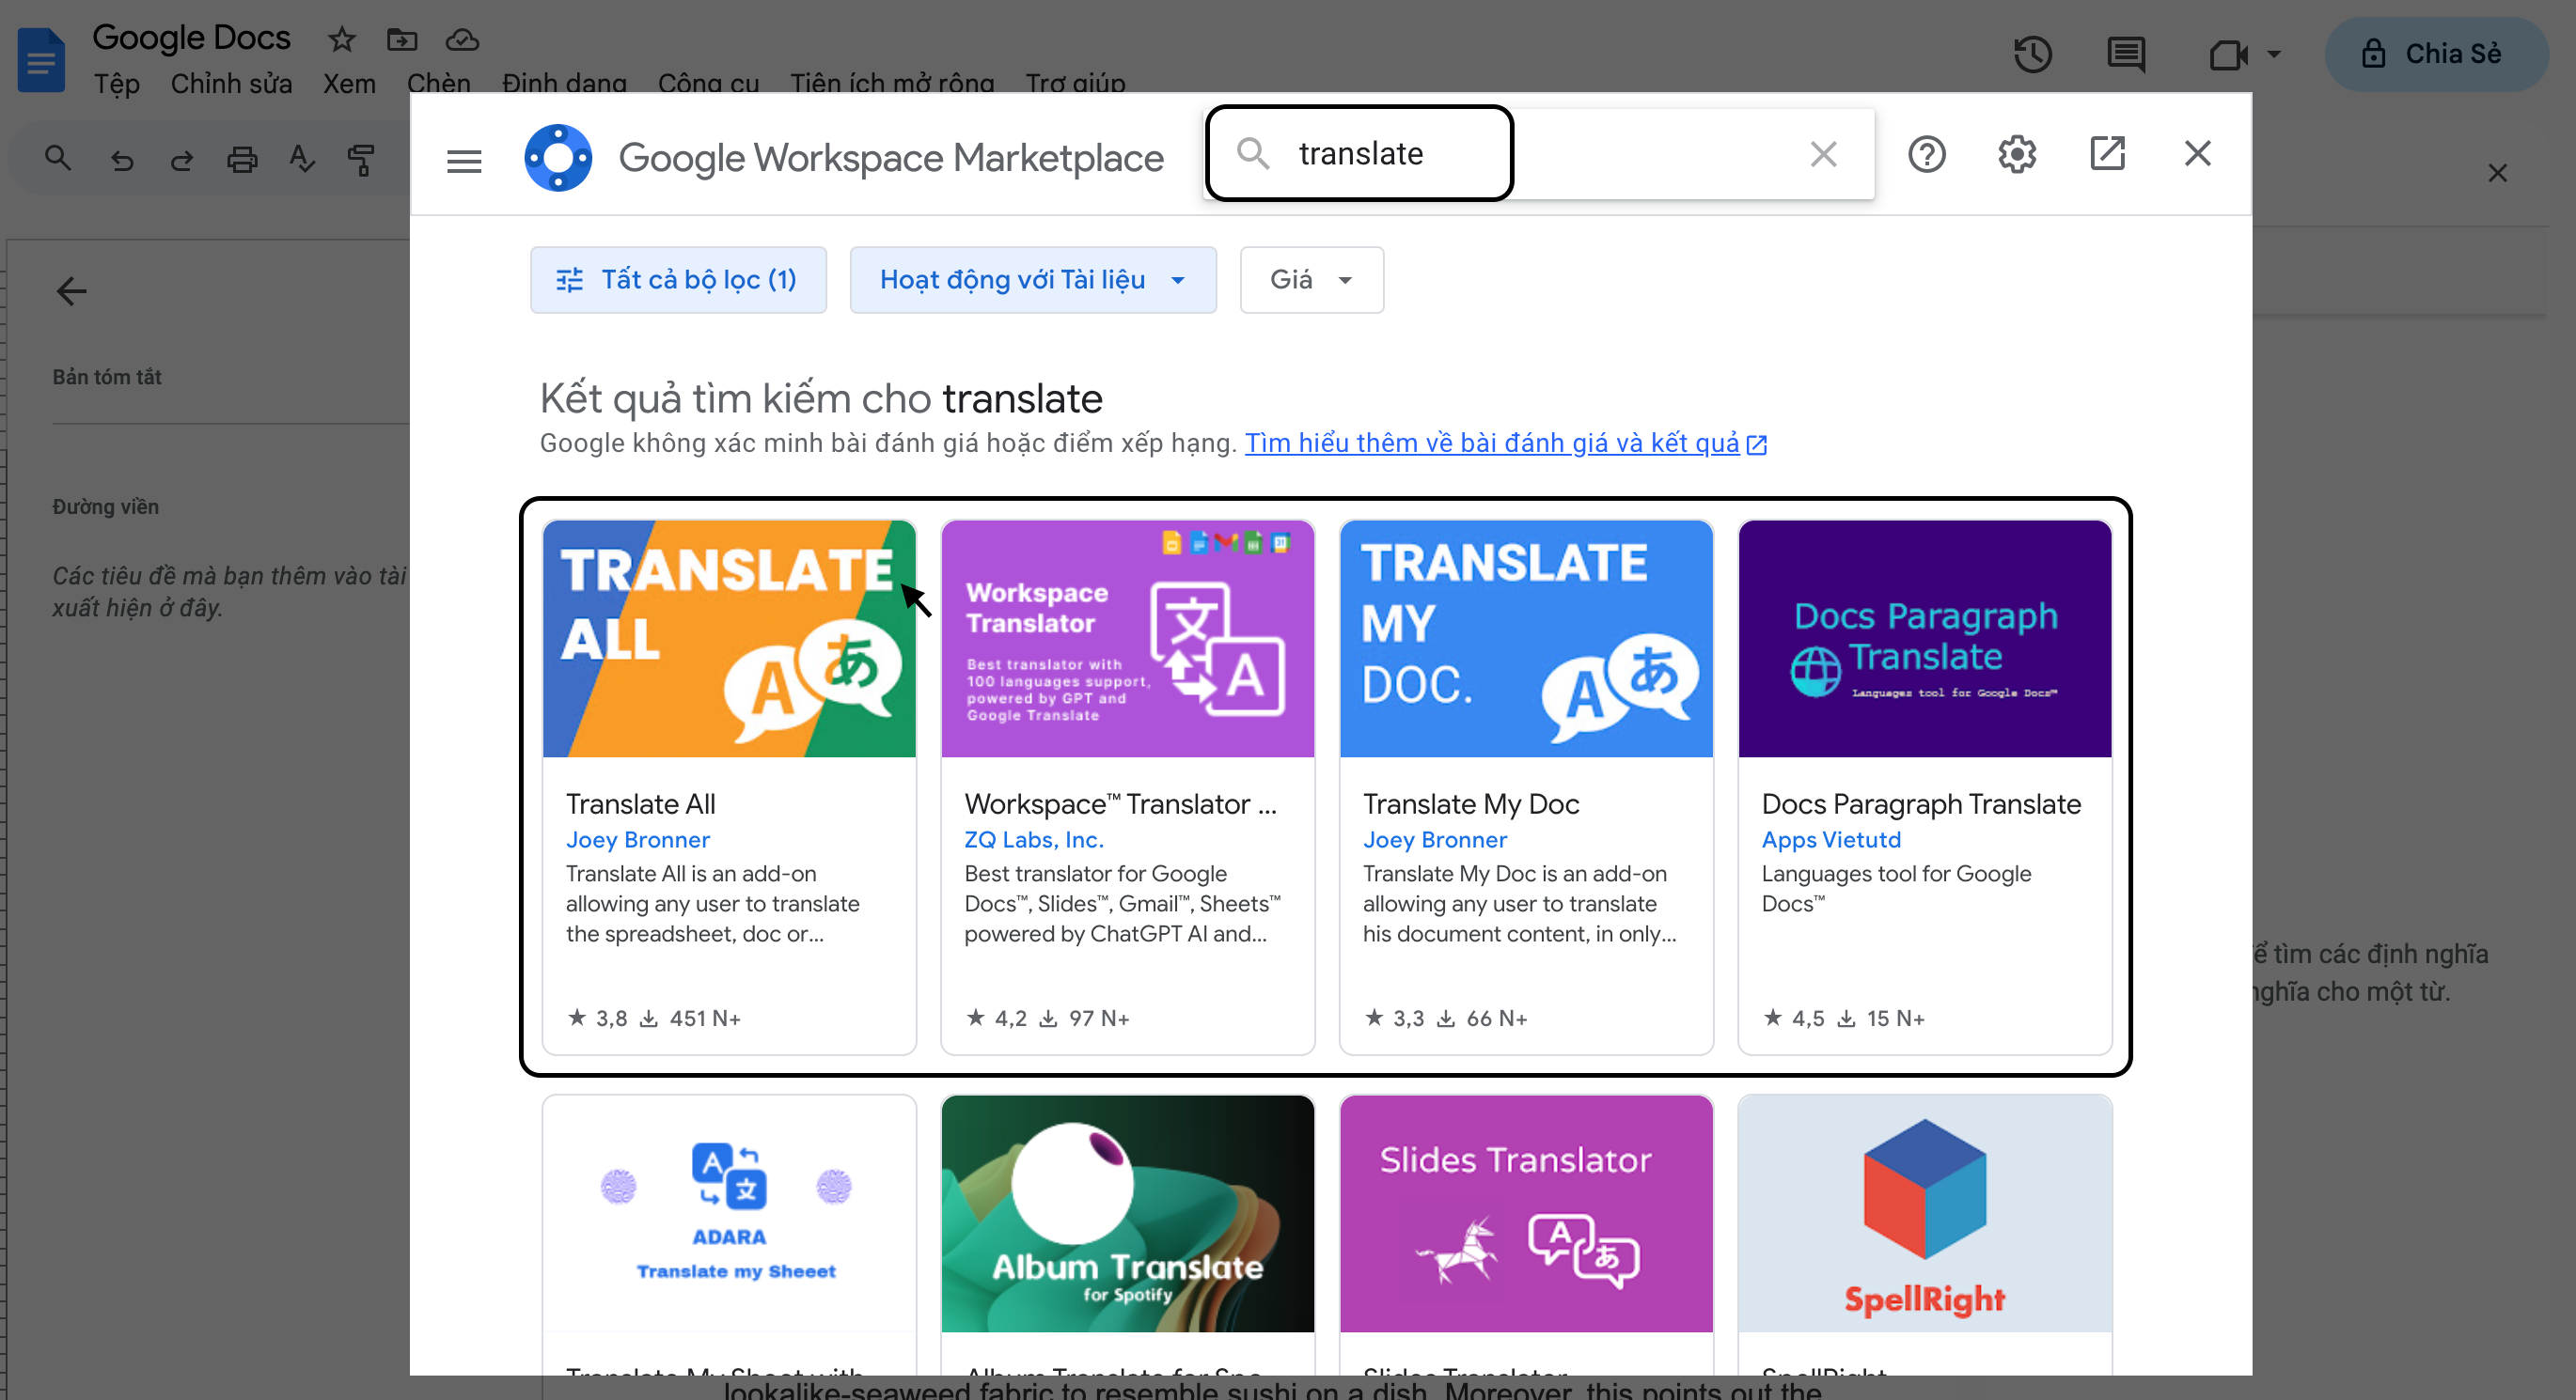Open the Chỉnh sửa menu
The image size is (2576, 1400).
[x=231, y=84]
